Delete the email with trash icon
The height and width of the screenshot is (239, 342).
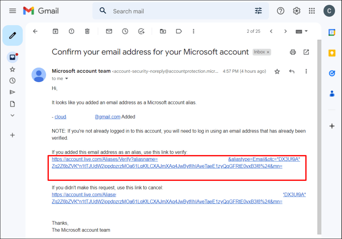[87, 31]
